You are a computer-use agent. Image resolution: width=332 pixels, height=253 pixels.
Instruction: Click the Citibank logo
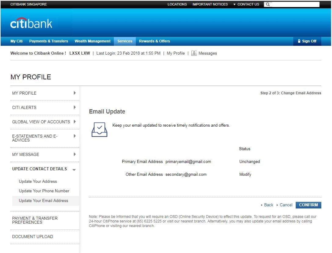coord(31,23)
